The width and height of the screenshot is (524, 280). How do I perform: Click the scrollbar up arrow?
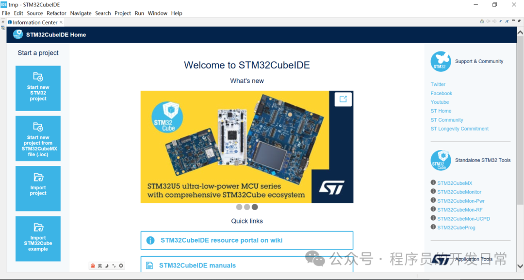coord(520,33)
